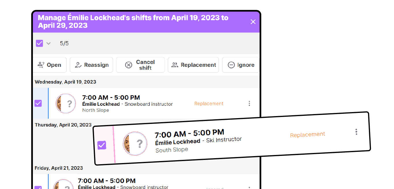Screen dimensions: 394x189
Task: Click avatar on North Slope shift
Action: pyautogui.click(x=66, y=103)
